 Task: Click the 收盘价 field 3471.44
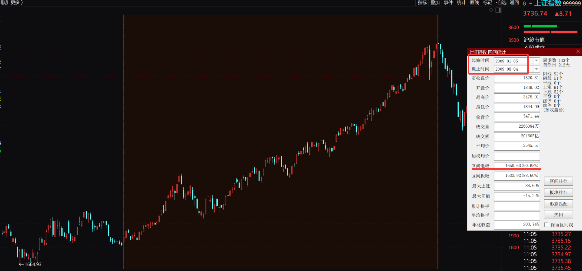coord(517,117)
